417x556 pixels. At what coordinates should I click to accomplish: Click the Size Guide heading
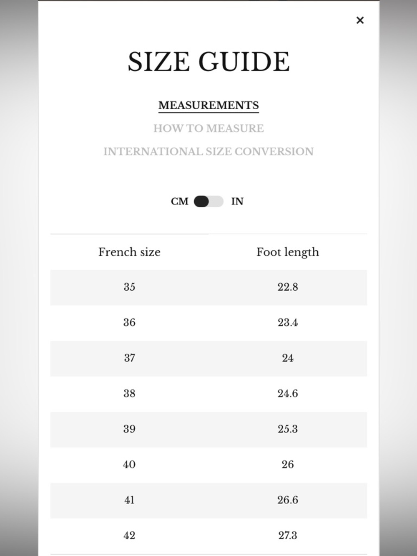[x=208, y=62]
